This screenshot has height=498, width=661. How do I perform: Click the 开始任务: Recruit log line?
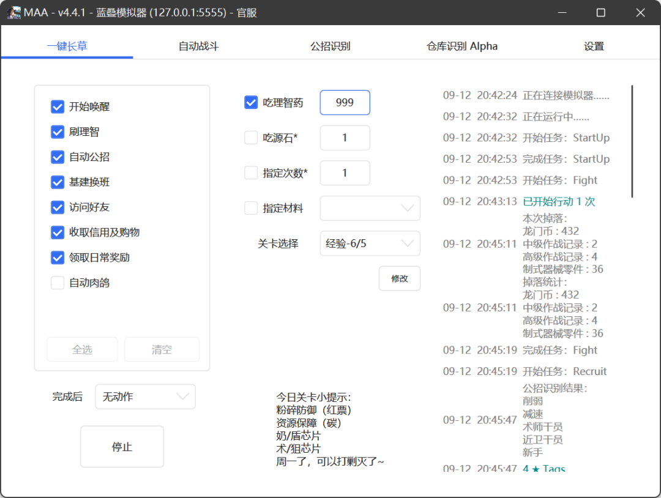(564, 371)
